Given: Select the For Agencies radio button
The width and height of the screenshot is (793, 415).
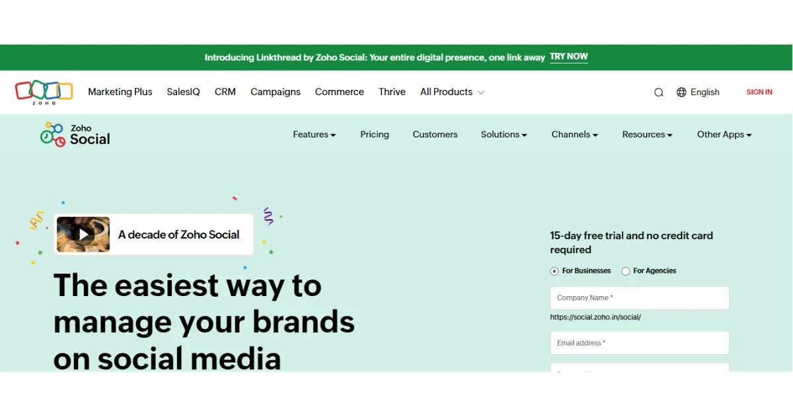Looking at the screenshot, I should click(x=626, y=271).
